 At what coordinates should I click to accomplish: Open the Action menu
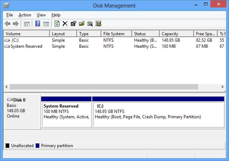25,15
